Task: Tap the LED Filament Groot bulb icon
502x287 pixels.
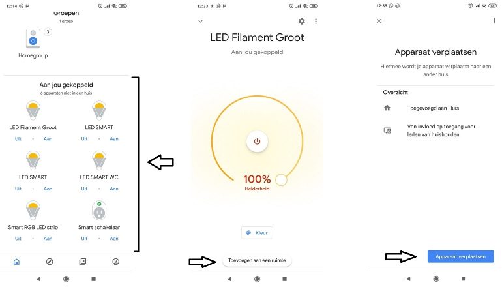Action: 33,111
